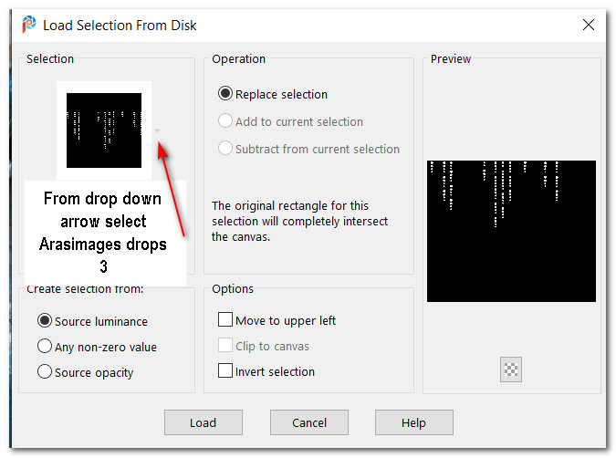616x458 pixels.
Task: Check the Invert selection box
Action: click(225, 371)
